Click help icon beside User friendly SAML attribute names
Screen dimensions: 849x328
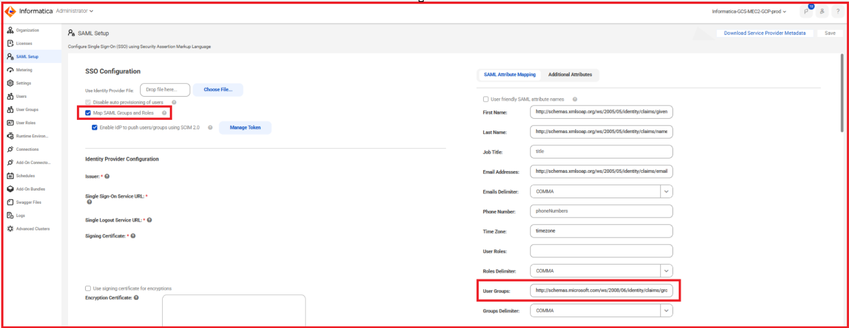[574, 99]
